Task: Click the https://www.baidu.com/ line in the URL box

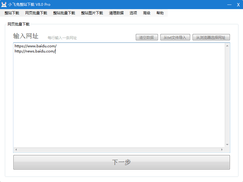Action: coord(36,46)
